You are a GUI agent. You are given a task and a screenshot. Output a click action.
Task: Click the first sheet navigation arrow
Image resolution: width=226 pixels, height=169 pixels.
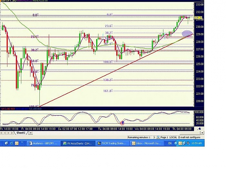1,133
